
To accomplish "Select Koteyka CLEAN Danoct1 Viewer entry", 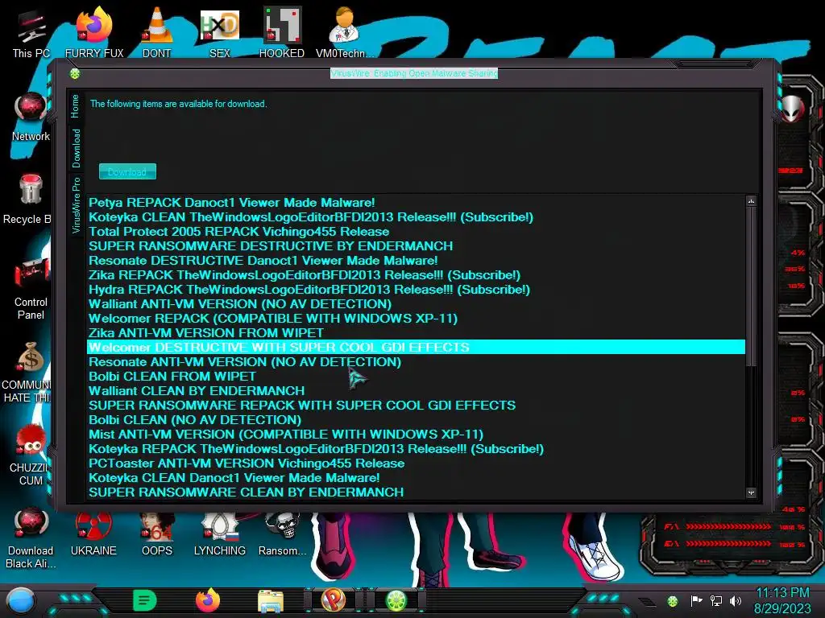I will [x=416, y=478].
